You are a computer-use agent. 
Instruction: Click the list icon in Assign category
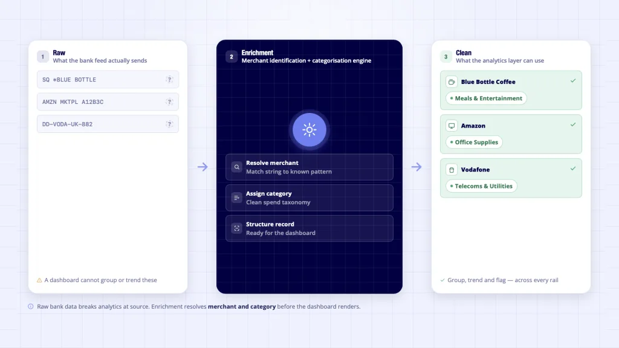236,198
